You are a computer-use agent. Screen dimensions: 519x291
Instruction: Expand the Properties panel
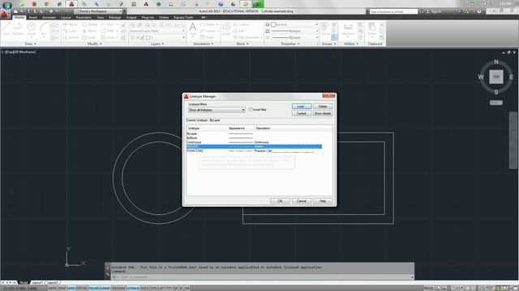pyautogui.click(x=290, y=44)
